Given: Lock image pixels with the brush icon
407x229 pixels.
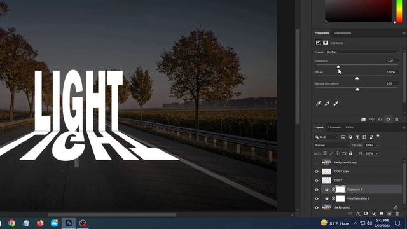Looking at the screenshot, I should [x=331, y=153].
